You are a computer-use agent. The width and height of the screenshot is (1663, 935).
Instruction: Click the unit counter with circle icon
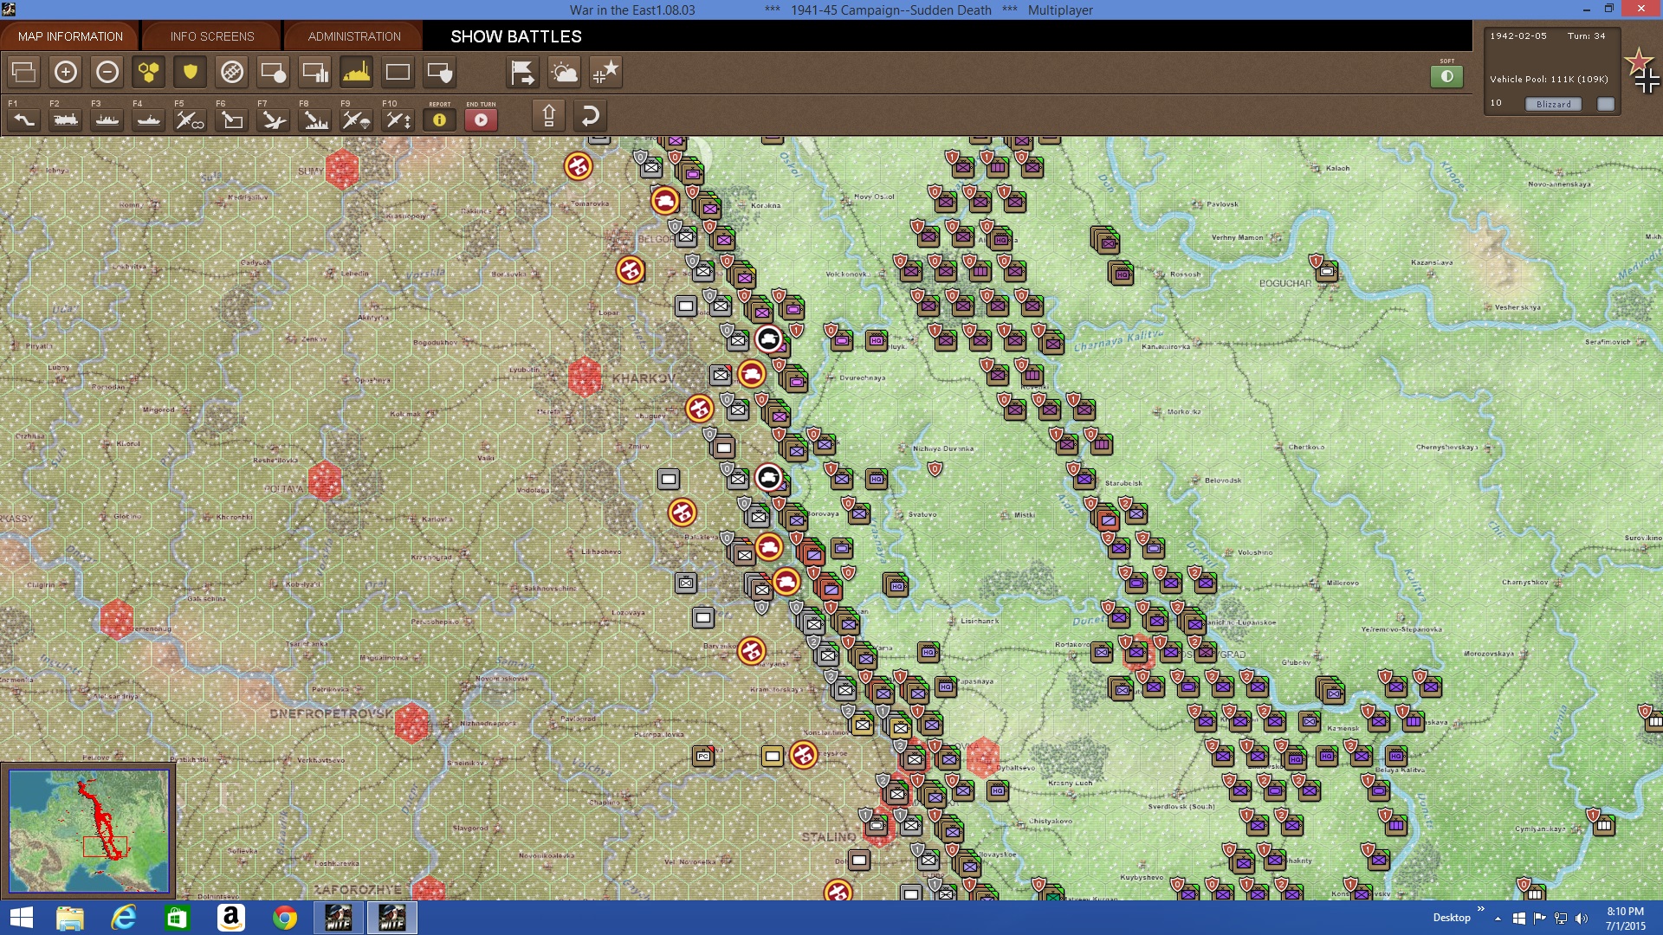pyautogui.click(x=274, y=72)
